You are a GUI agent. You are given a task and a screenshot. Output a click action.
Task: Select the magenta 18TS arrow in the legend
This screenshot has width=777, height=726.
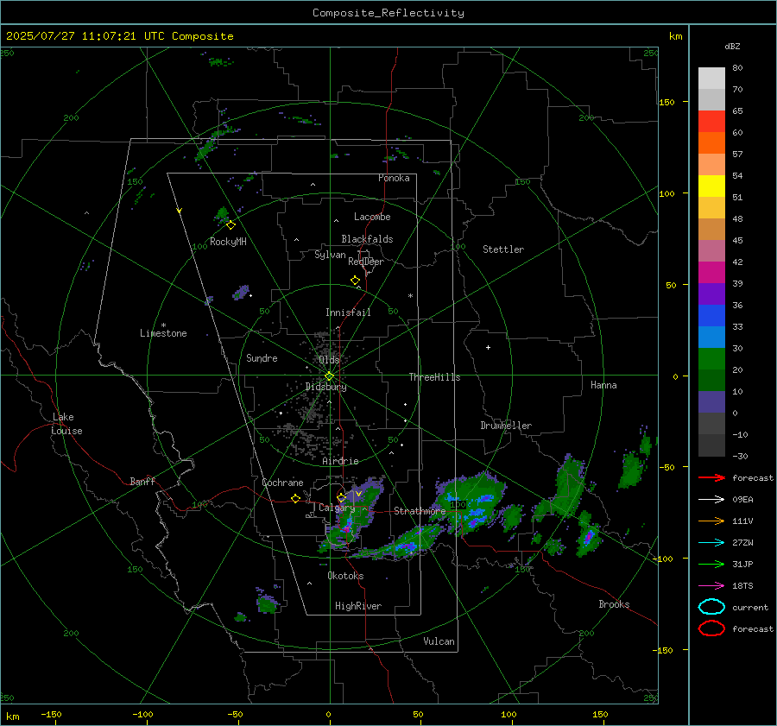(x=711, y=586)
